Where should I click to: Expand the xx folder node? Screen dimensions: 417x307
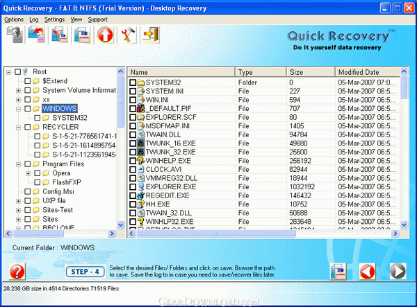[x=18, y=100]
